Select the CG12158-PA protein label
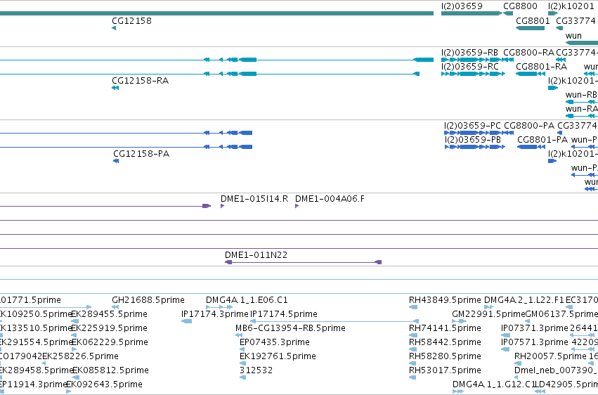The width and height of the screenshot is (598, 395). pos(141,154)
